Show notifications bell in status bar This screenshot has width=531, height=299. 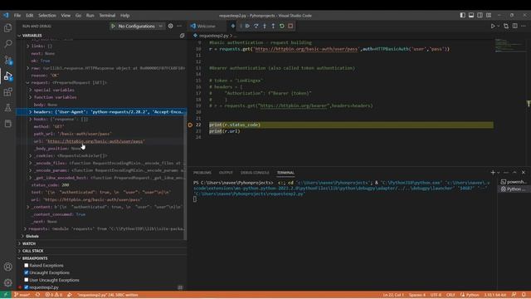(x=524, y=295)
